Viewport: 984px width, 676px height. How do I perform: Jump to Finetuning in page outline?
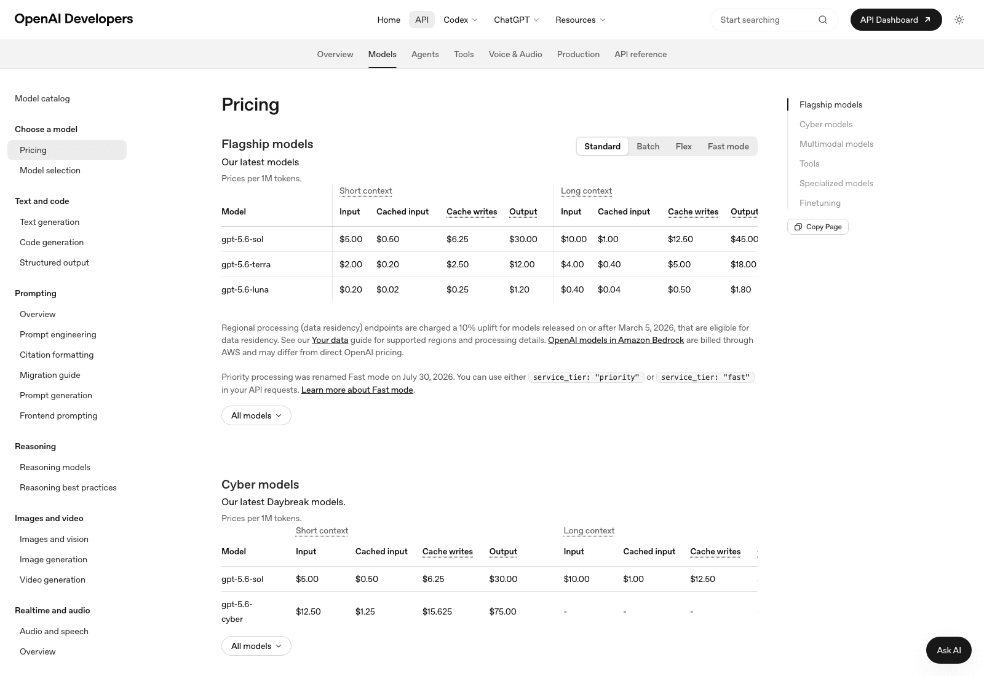point(820,203)
